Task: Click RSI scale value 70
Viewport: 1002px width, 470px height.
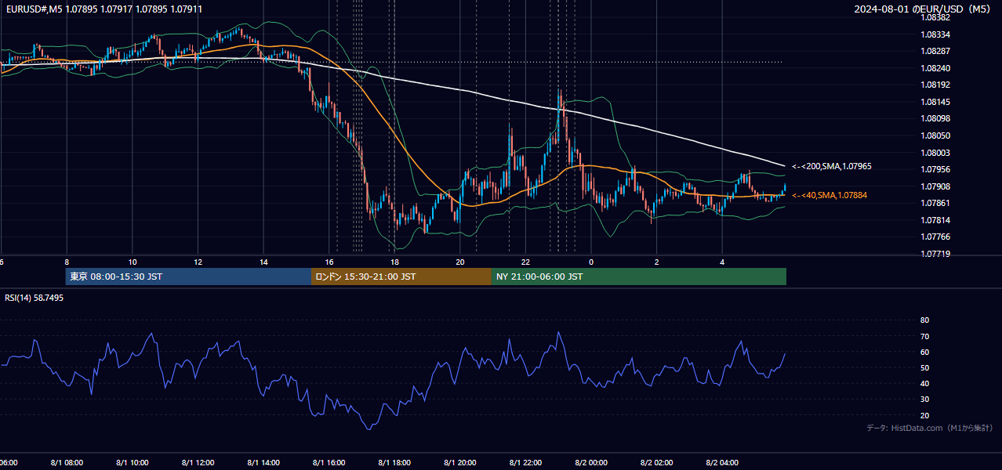Action: pyautogui.click(x=924, y=336)
